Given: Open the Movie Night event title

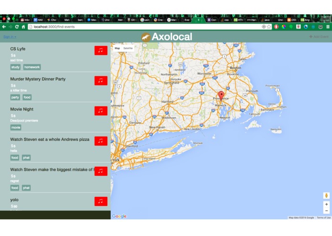Looking at the screenshot, I should [x=22, y=109].
